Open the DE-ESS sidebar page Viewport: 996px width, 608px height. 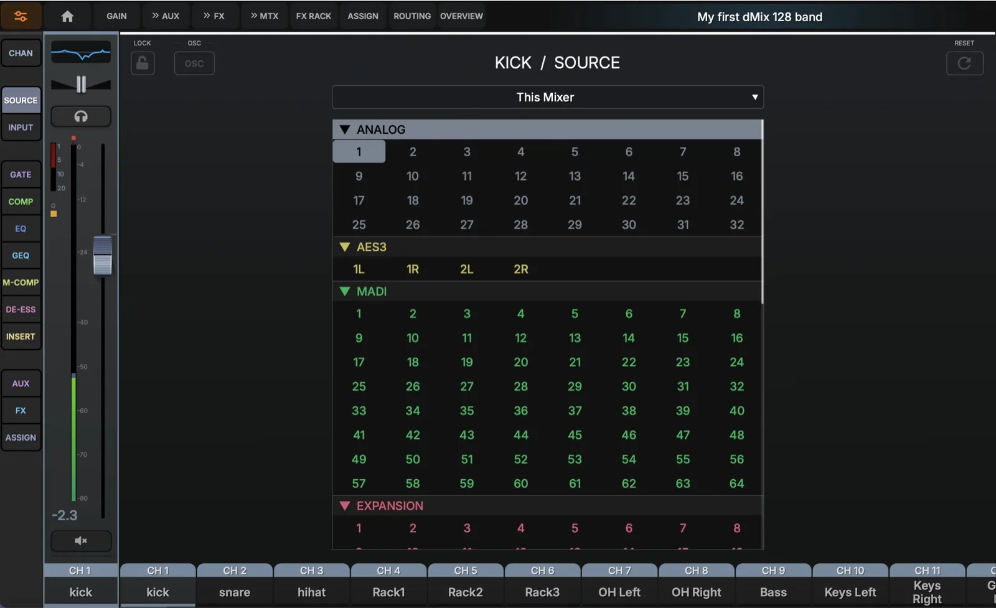click(21, 309)
